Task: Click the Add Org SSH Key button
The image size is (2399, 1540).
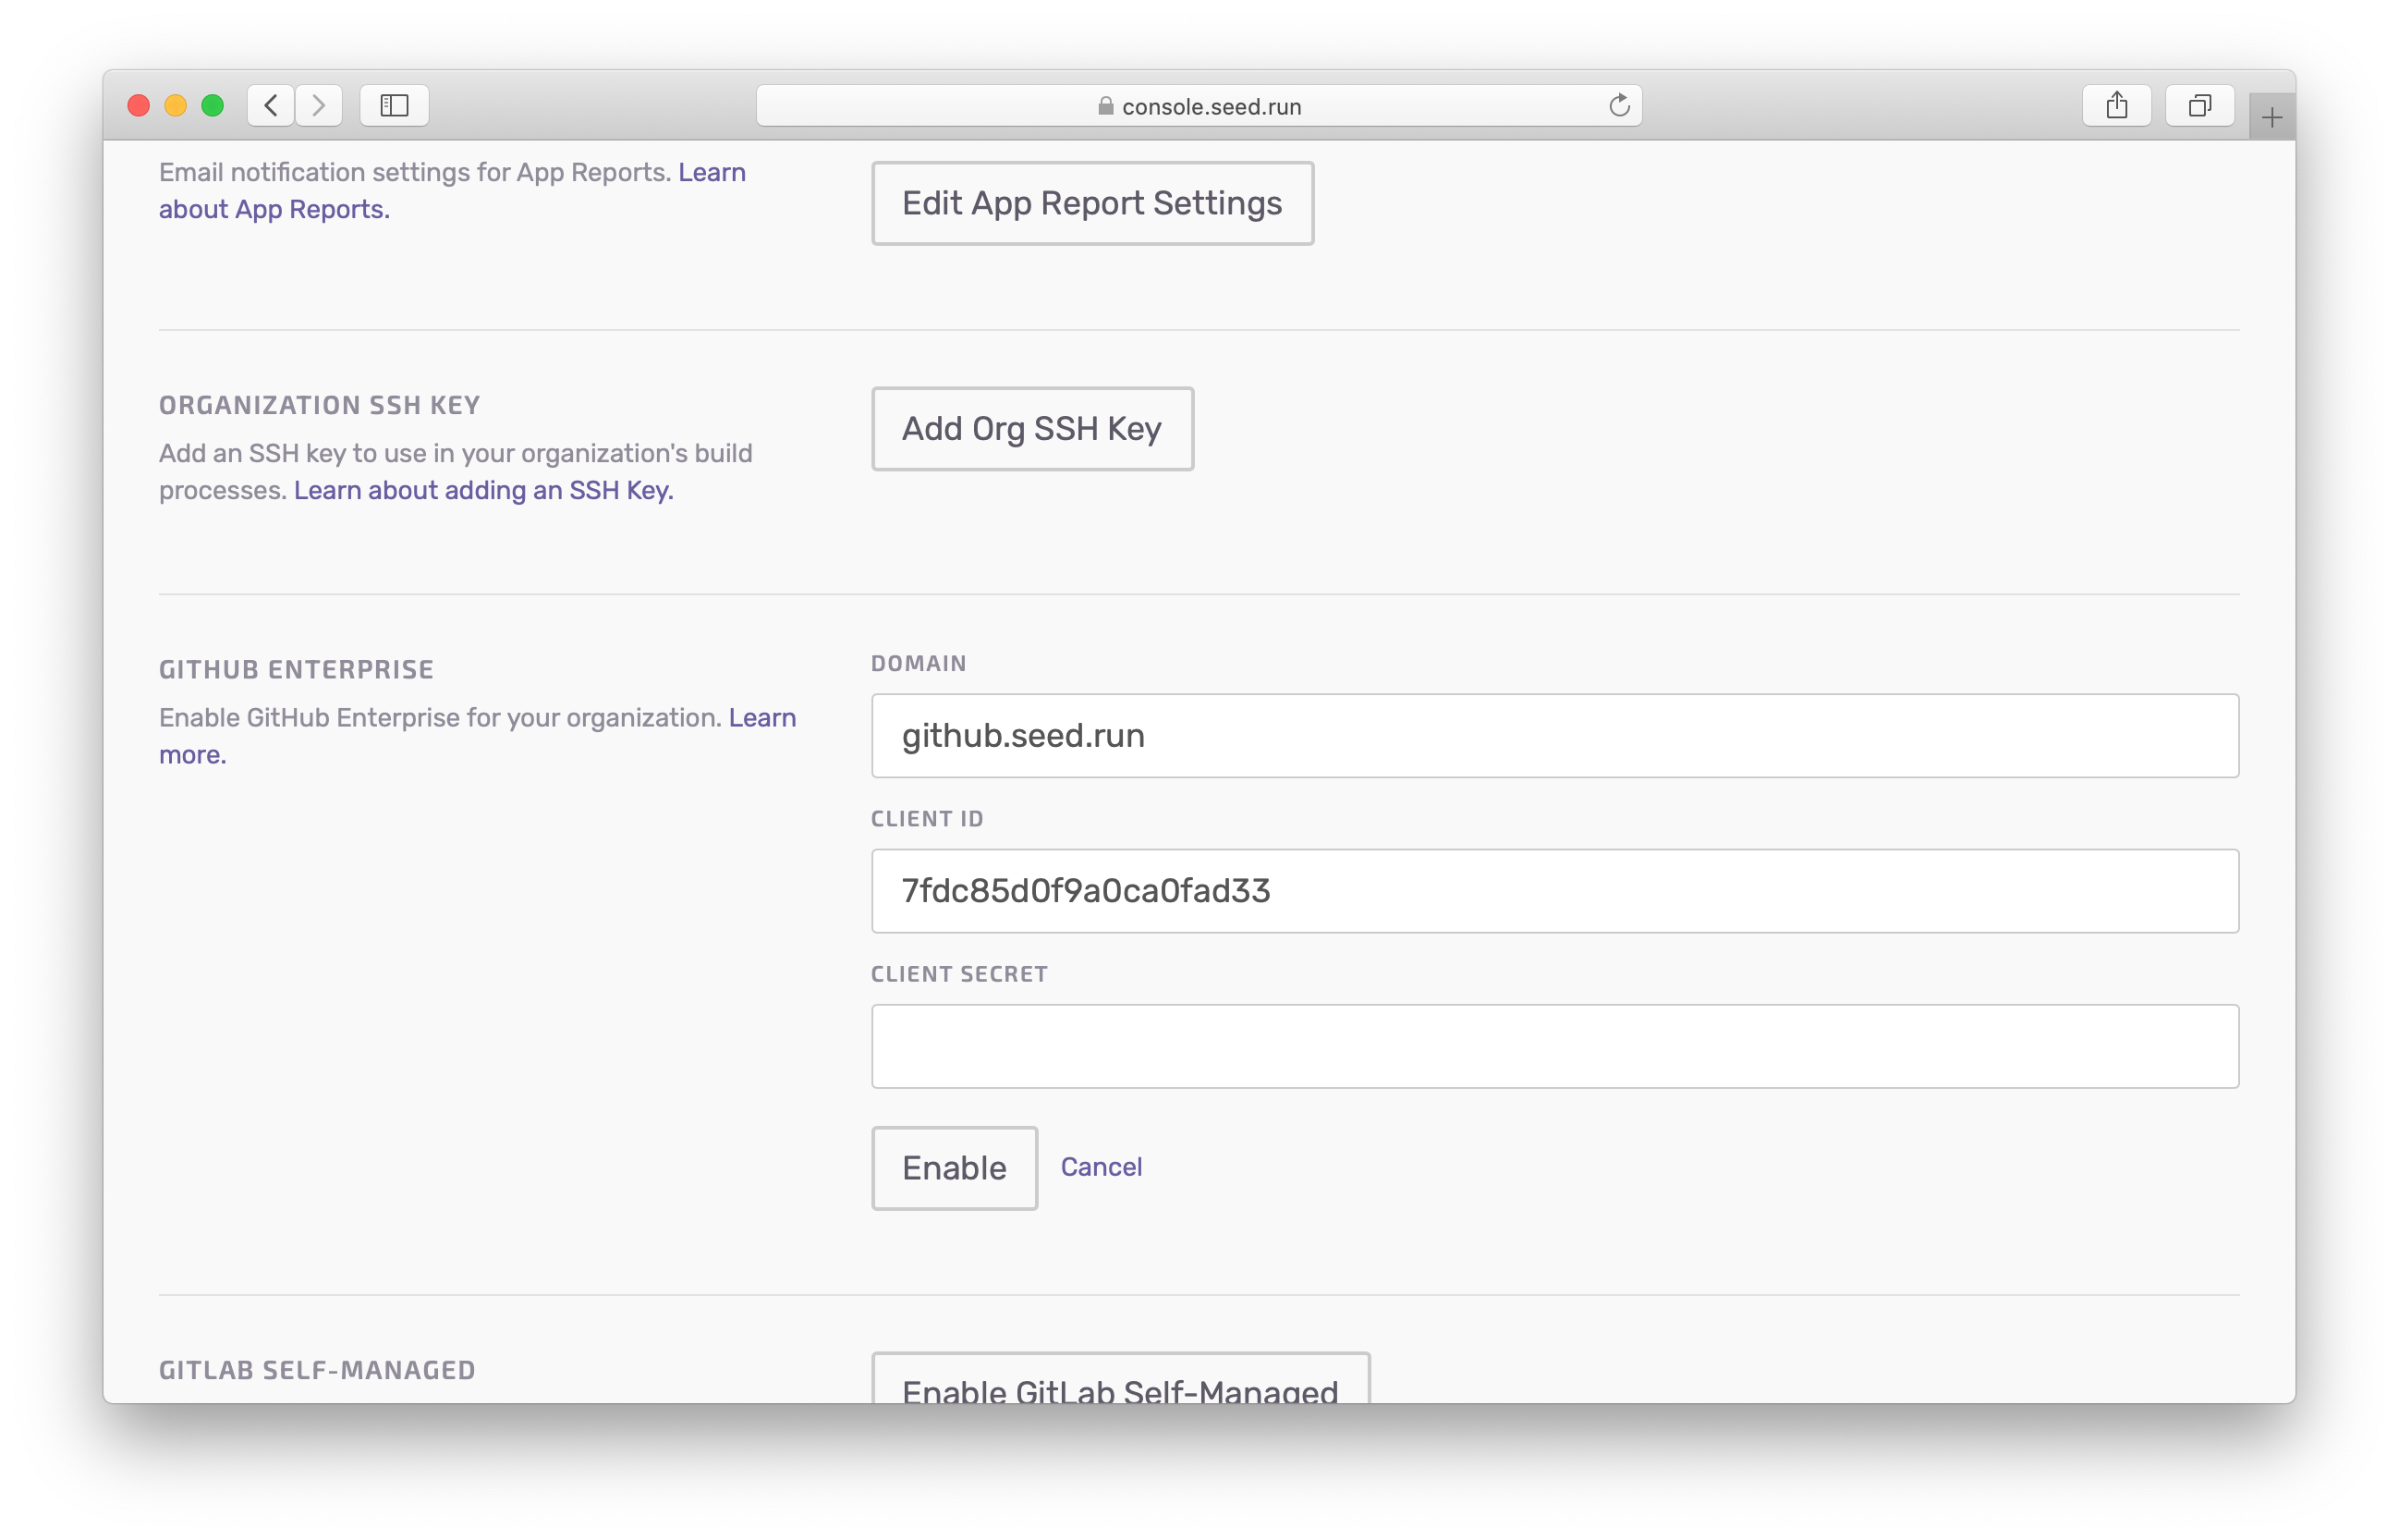Action: [x=1031, y=429]
